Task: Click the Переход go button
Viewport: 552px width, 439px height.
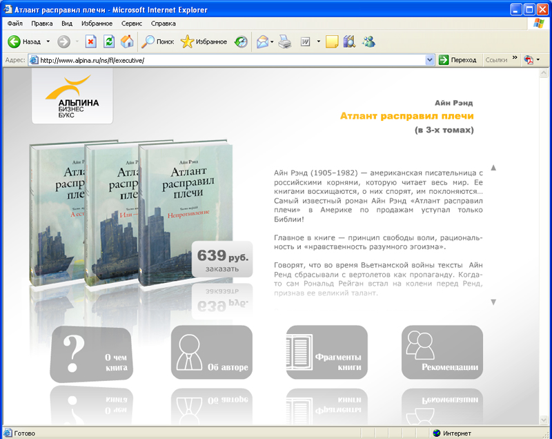Action: click(x=457, y=60)
